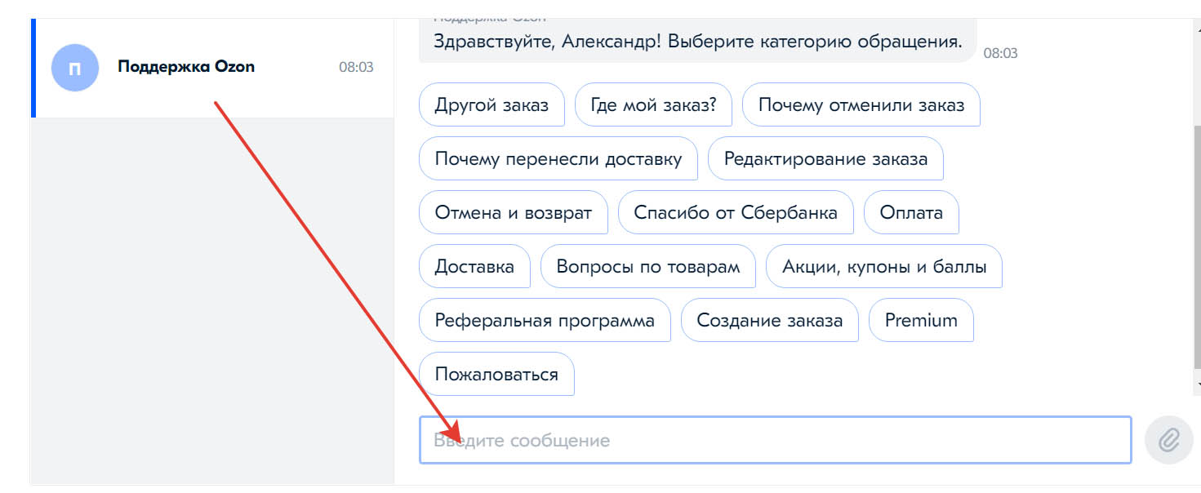
Task: Select the Другой заказ category
Action: pos(492,105)
